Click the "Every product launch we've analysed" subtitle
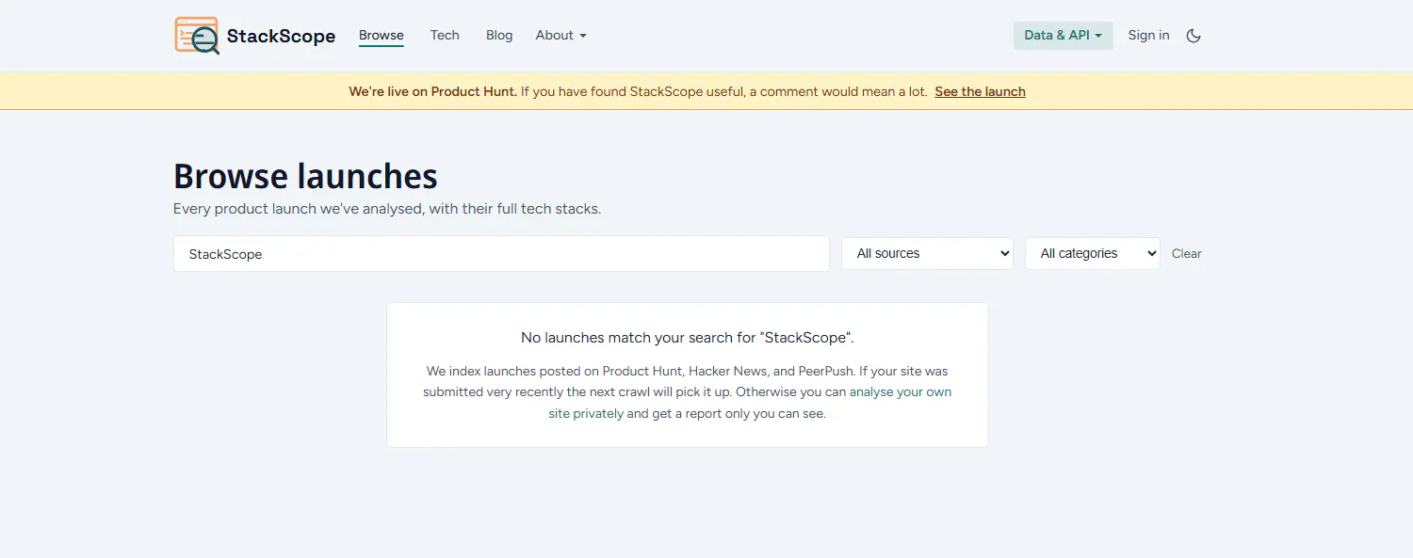 pyautogui.click(x=387, y=209)
